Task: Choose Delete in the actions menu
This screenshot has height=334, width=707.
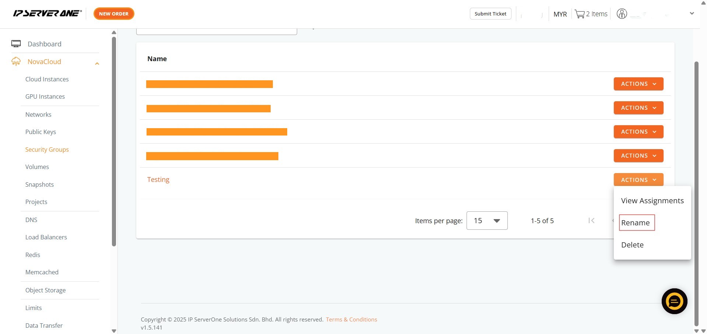Action: click(x=632, y=245)
